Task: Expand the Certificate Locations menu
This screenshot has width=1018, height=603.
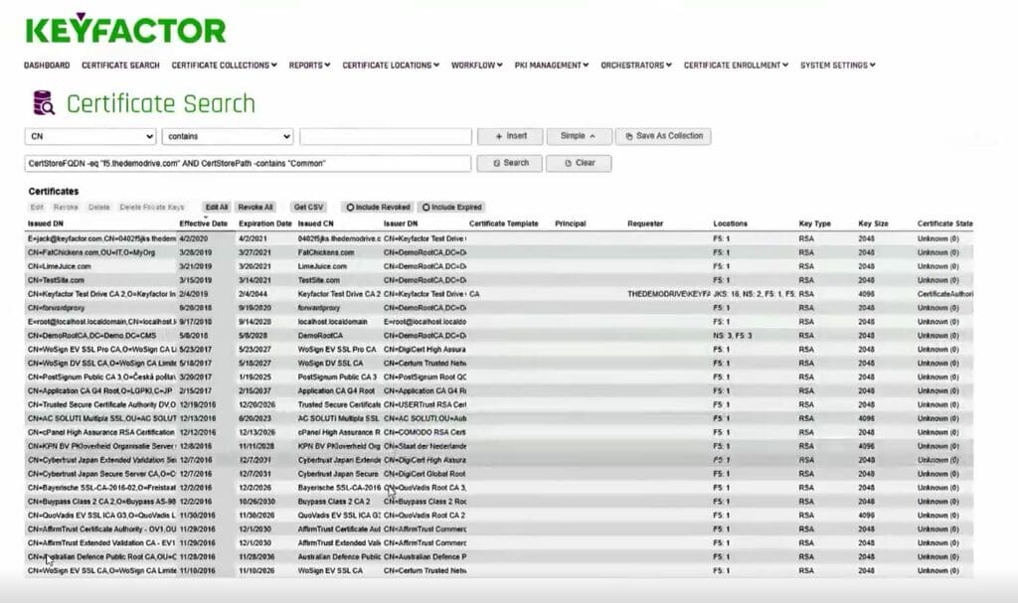Action: coord(391,65)
